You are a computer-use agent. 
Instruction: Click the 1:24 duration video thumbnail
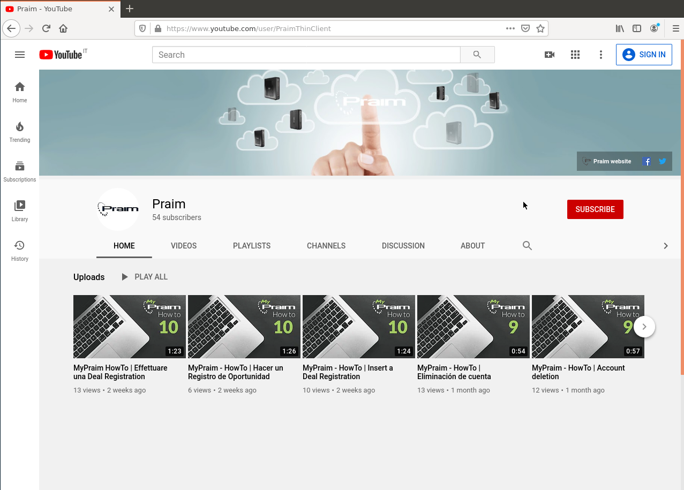coord(359,327)
